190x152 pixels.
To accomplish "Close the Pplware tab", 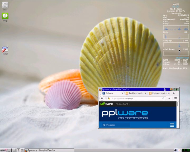I will (x=122, y=93).
